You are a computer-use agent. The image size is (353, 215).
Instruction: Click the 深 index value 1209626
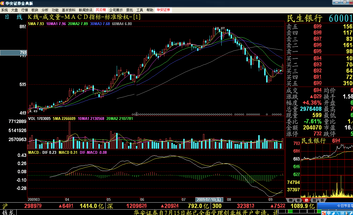(136, 206)
